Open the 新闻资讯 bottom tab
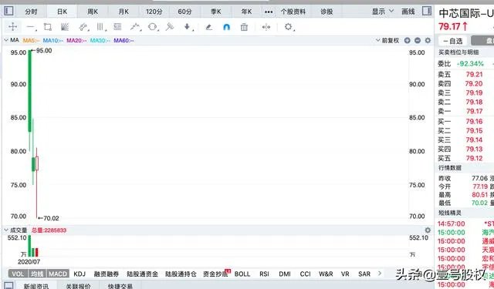The height and width of the screenshot is (289, 494). [x=36, y=286]
